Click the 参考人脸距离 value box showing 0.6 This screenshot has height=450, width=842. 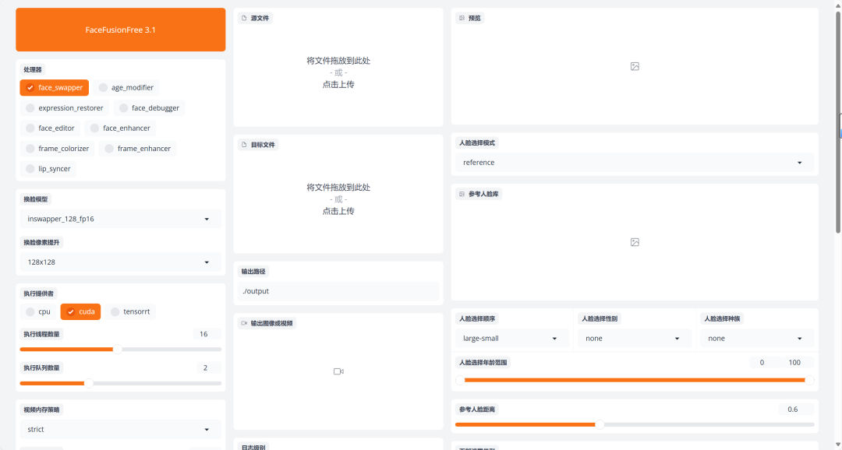796,410
